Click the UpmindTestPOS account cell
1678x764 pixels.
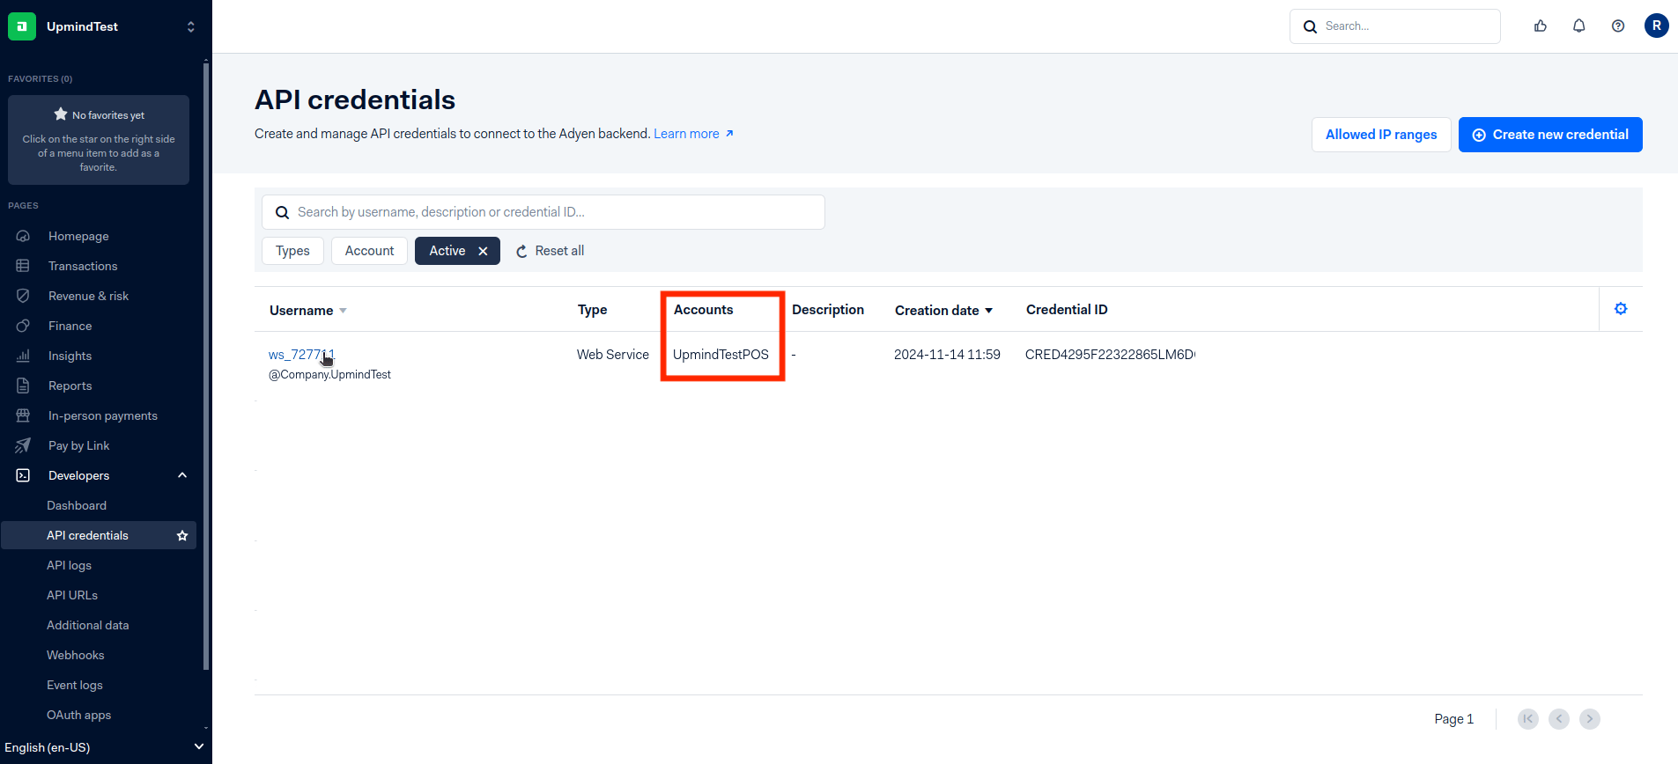(x=721, y=355)
